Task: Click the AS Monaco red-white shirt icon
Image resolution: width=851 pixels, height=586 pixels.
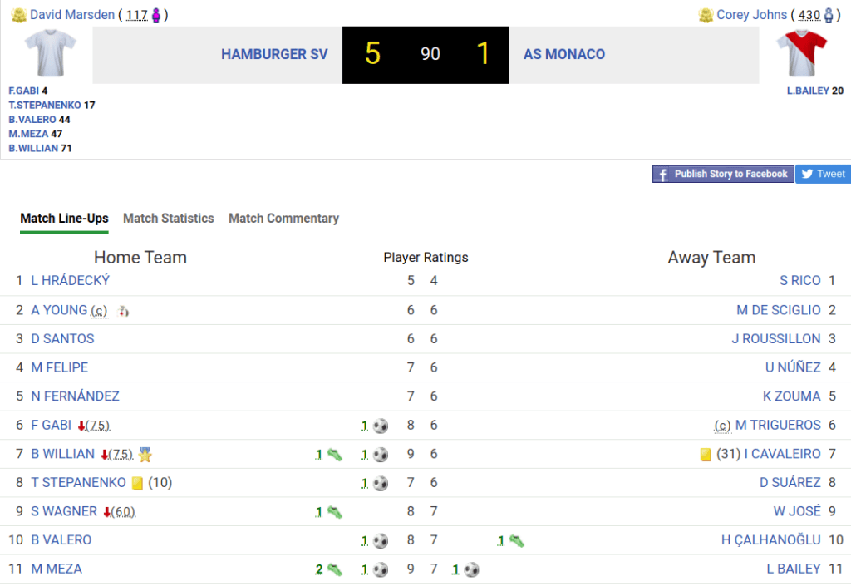Action: 801,54
